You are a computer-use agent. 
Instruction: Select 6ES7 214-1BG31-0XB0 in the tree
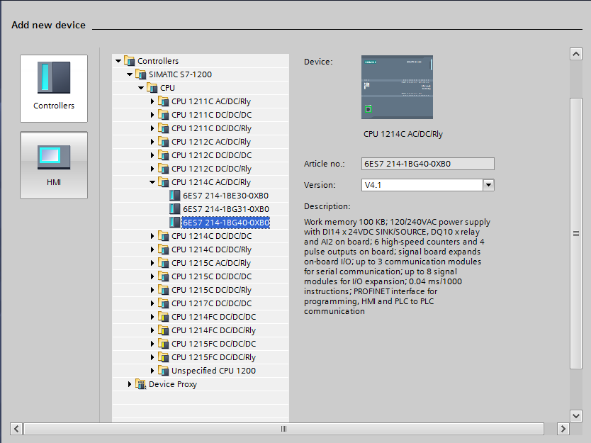pyautogui.click(x=226, y=209)
